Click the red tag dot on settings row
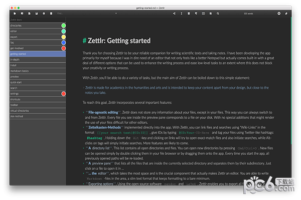 click(x=64, y=93)
